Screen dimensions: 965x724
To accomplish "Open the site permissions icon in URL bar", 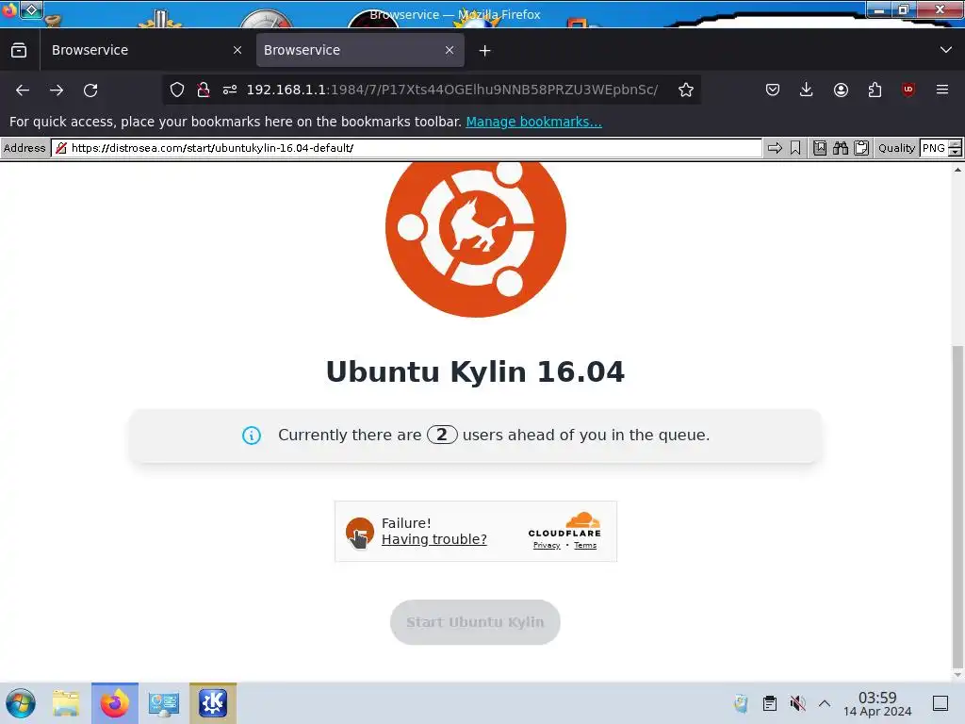I will tap(230, 90).
